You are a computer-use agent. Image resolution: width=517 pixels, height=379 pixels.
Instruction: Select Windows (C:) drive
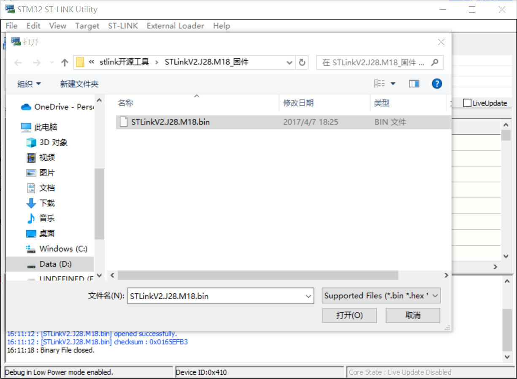coord(57,249)
